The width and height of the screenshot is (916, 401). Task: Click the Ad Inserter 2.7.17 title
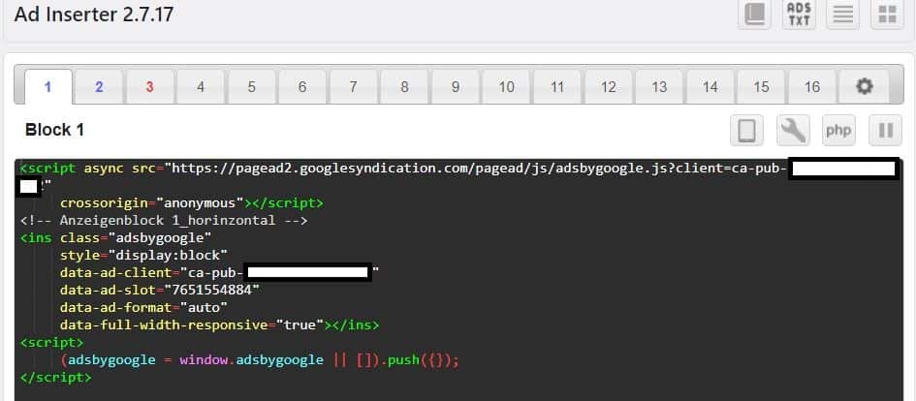[x=93, y=14]
